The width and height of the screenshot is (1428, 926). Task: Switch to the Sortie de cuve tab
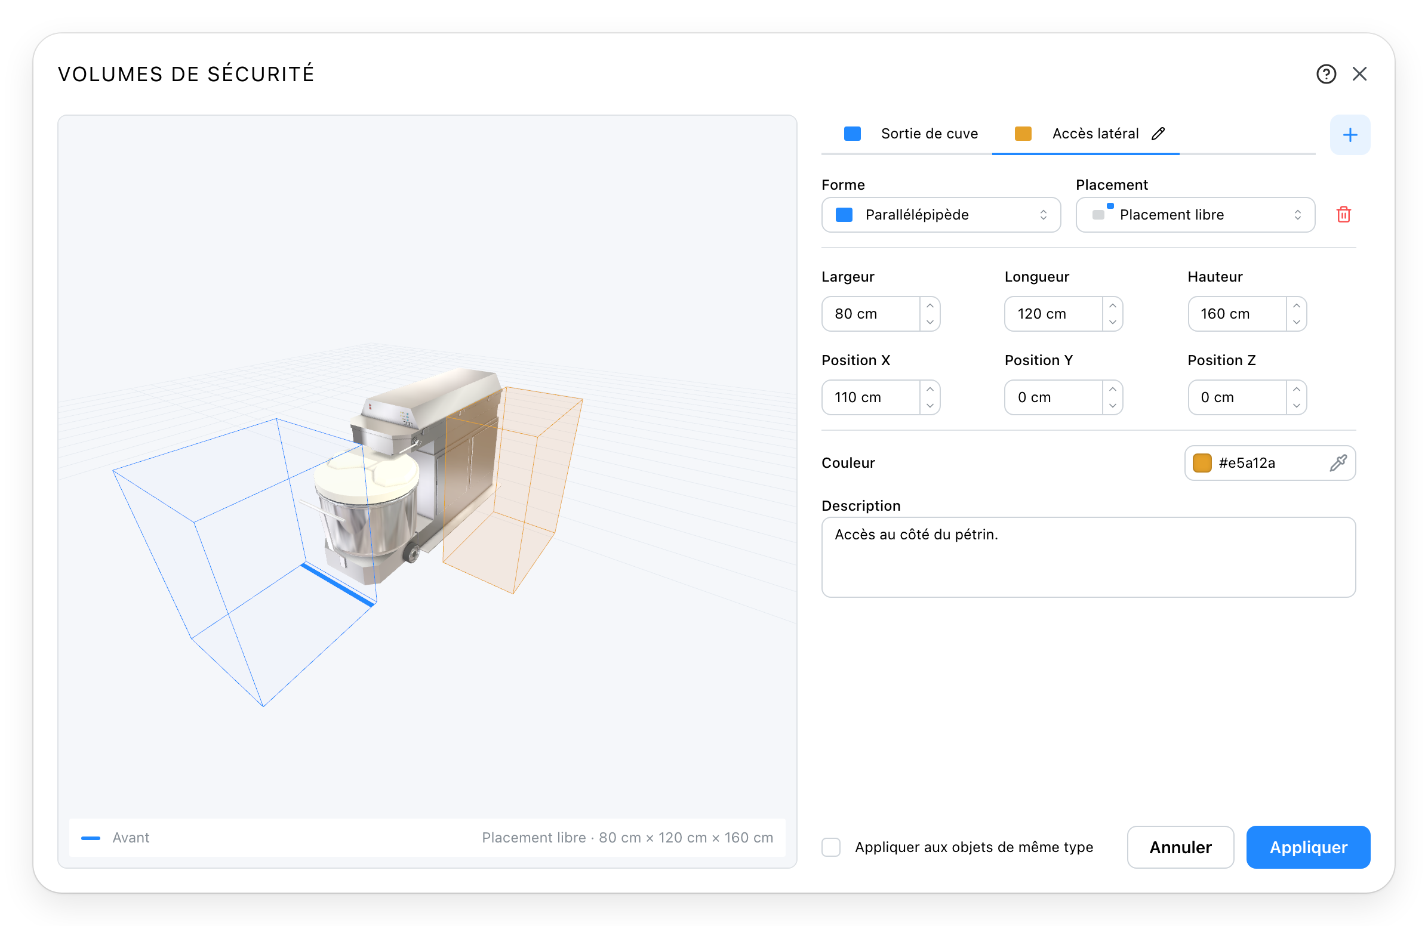point(910,134)
